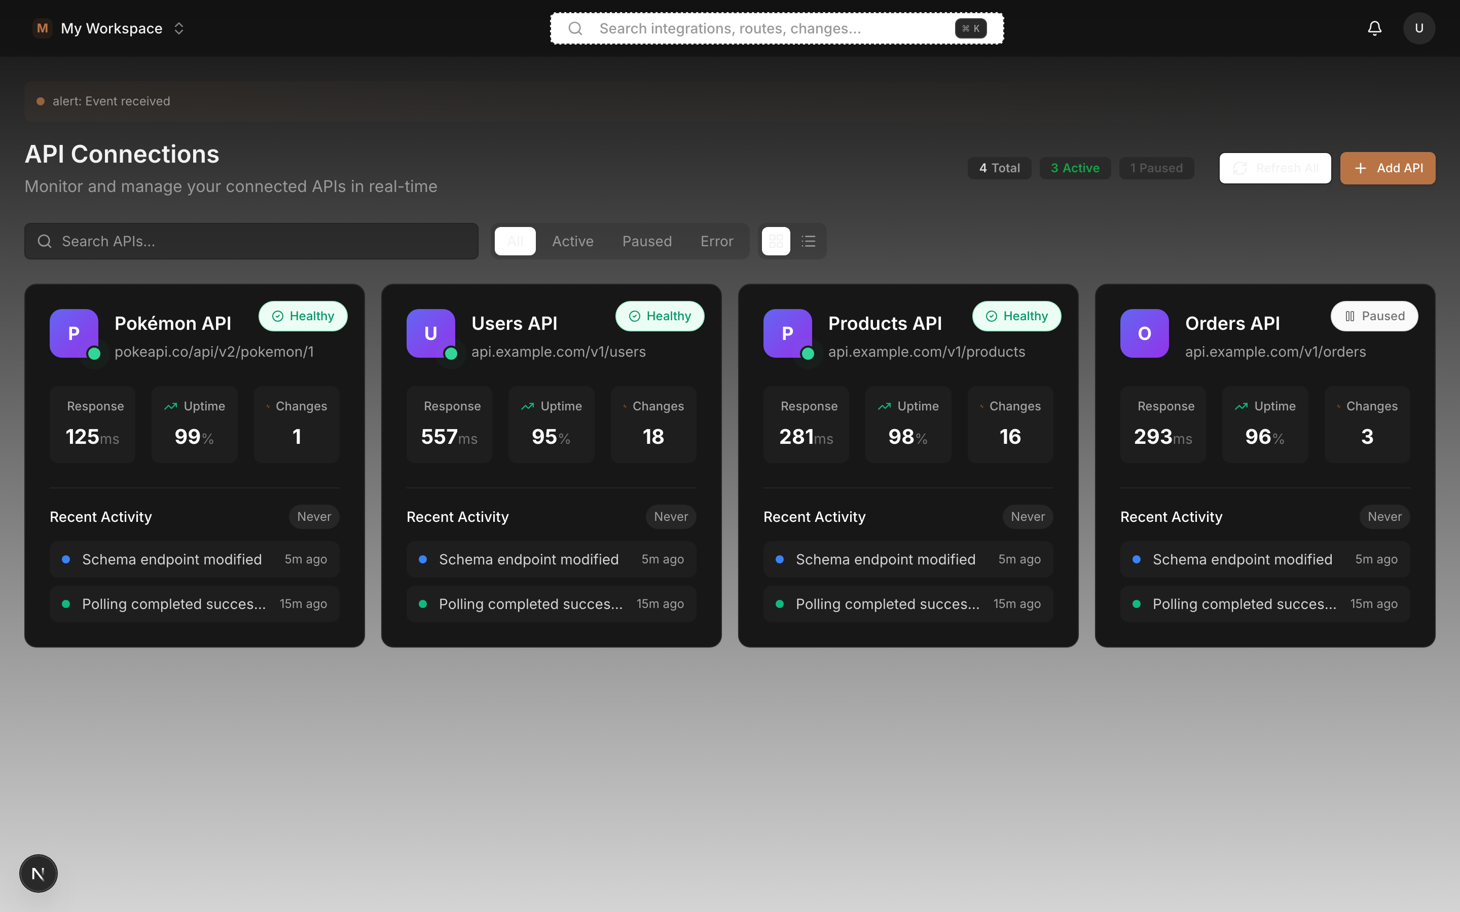Click the '3 Active' counter badge

(x=1075, y=168)
